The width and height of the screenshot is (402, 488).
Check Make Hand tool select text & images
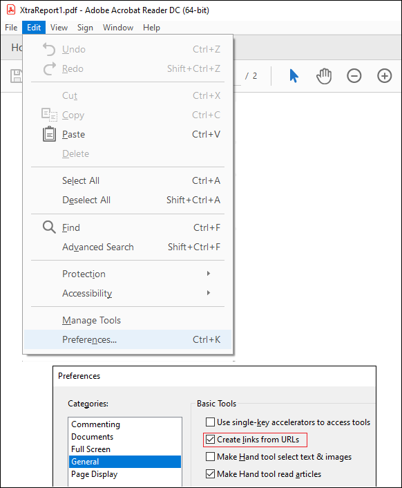click(x=210, y=457)
